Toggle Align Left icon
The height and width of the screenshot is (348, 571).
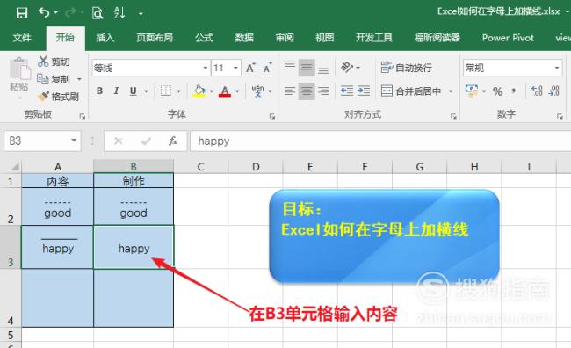tap(290, 91)
